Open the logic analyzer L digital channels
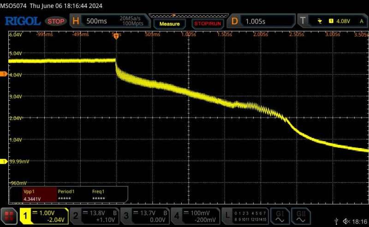Viewport: 369px width, 227px height. (244, 215)
